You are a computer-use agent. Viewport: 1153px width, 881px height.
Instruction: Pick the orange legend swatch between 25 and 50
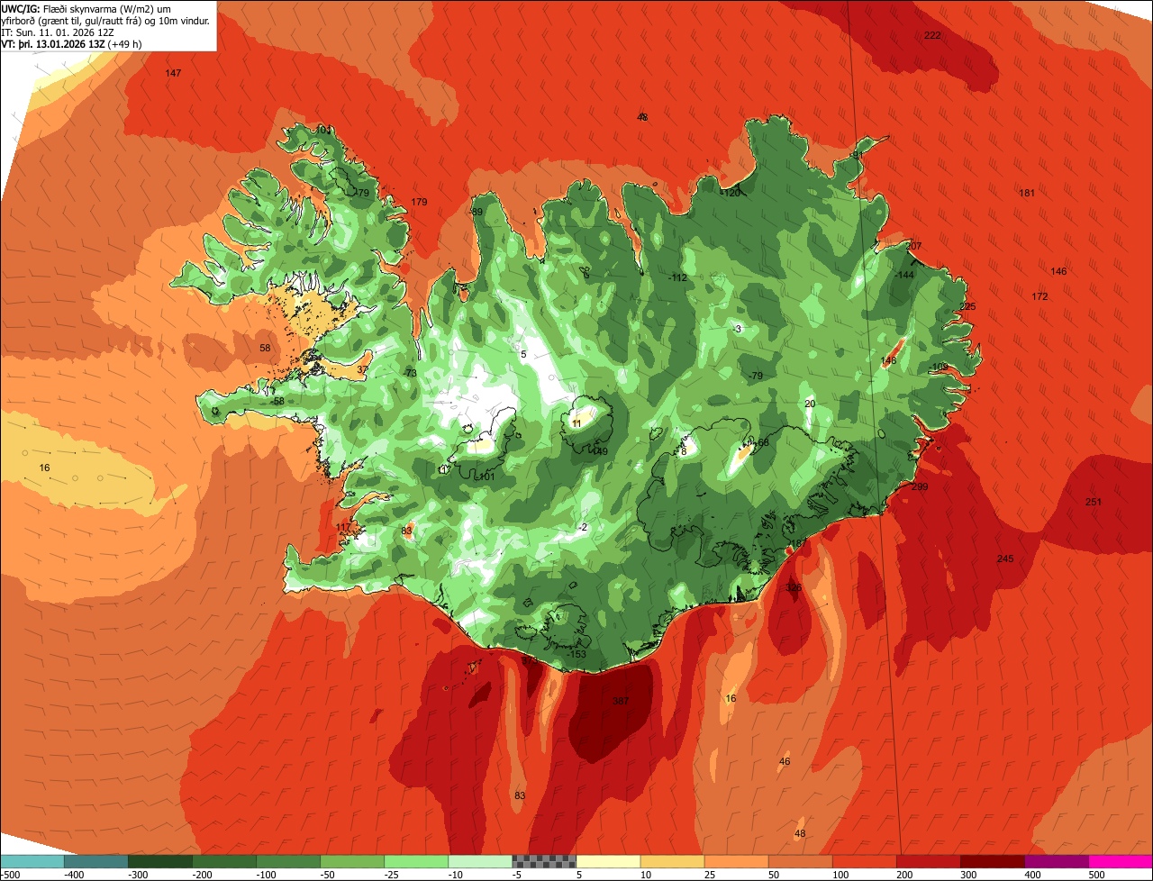(x=736, y=861)
